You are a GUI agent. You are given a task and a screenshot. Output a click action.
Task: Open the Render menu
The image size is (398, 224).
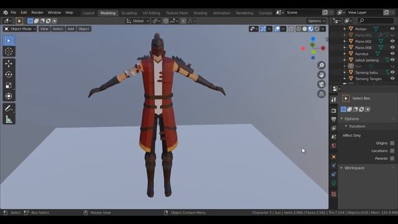37,12
